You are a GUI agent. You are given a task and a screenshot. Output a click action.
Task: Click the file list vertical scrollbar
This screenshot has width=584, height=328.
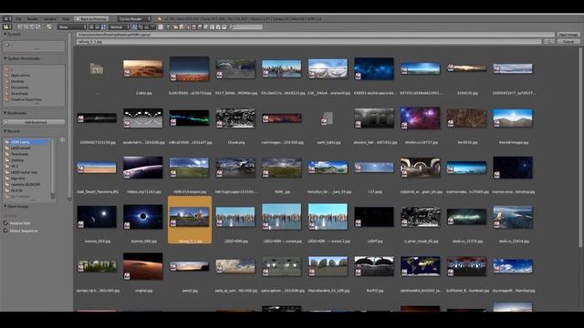click(580, 147)
